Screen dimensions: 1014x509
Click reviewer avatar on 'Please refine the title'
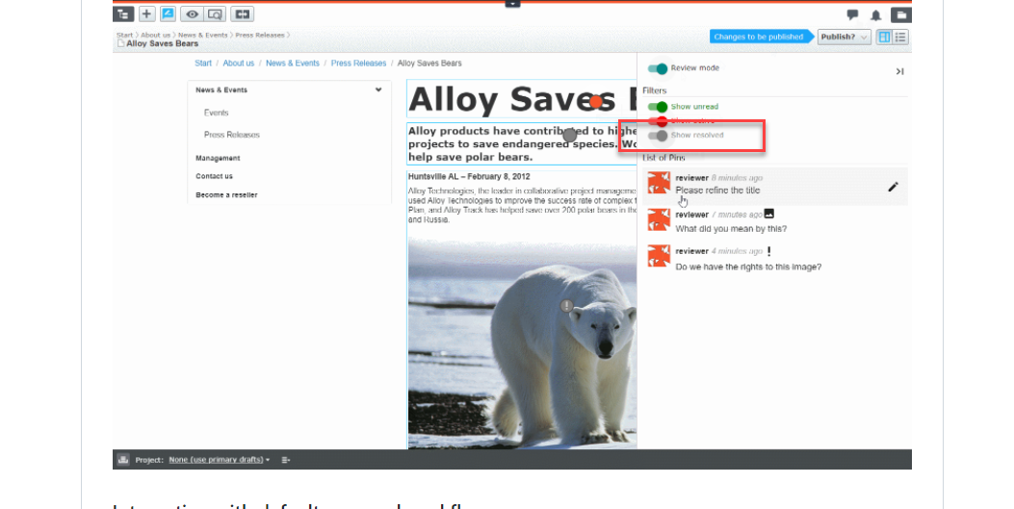(659, 183)
